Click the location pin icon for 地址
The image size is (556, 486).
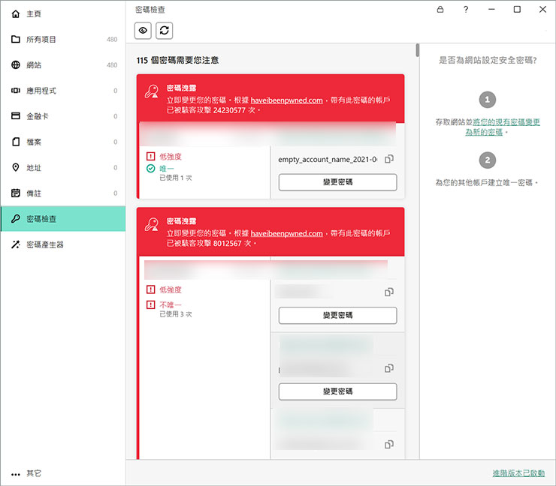pos(16,167)
